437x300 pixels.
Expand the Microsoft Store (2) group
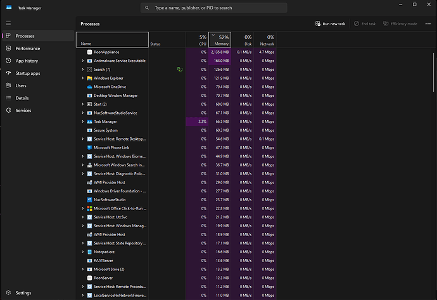pos(82,269)
